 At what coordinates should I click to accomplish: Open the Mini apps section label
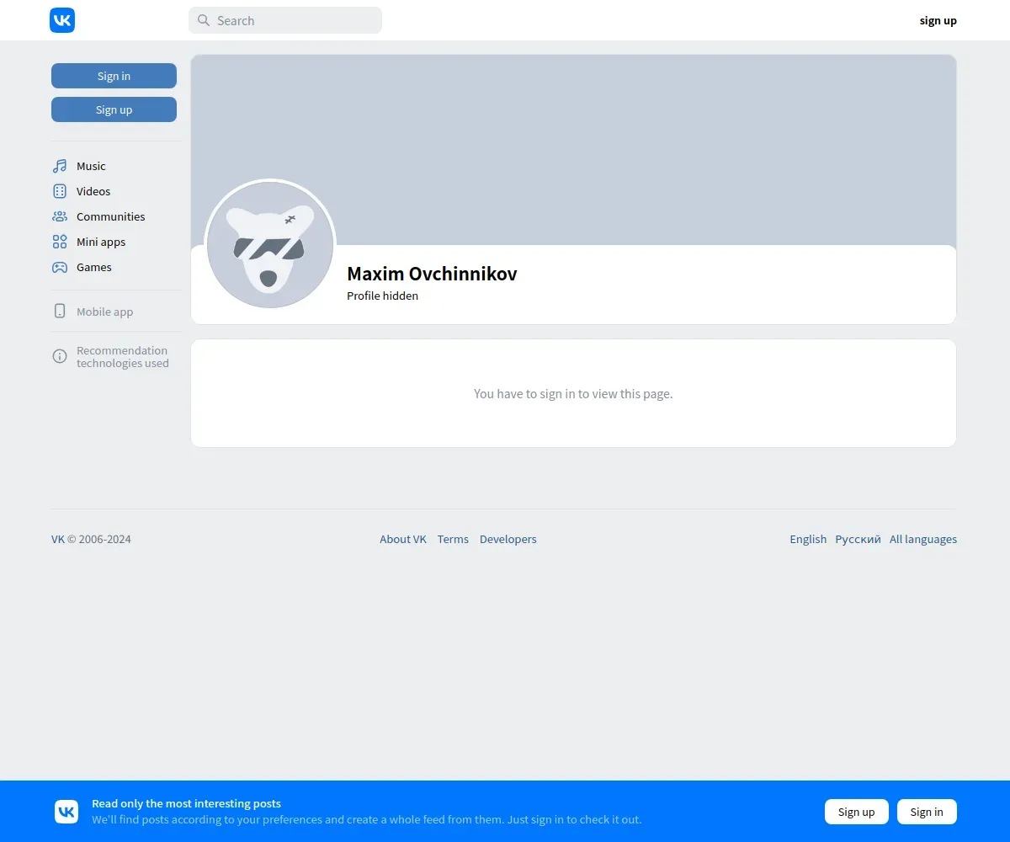click(x=101, y=242)
